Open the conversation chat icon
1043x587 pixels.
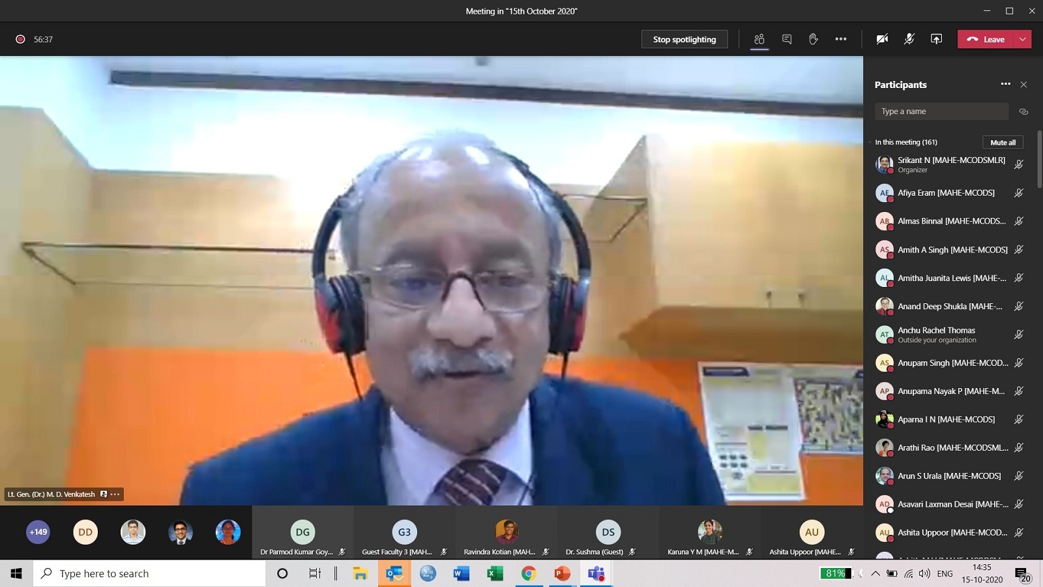(787, 39)
